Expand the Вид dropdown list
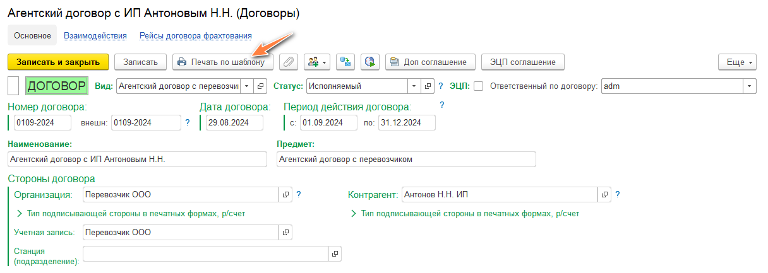Image resolution: width=768 pixels, height=273 pixels. [246, 86]
